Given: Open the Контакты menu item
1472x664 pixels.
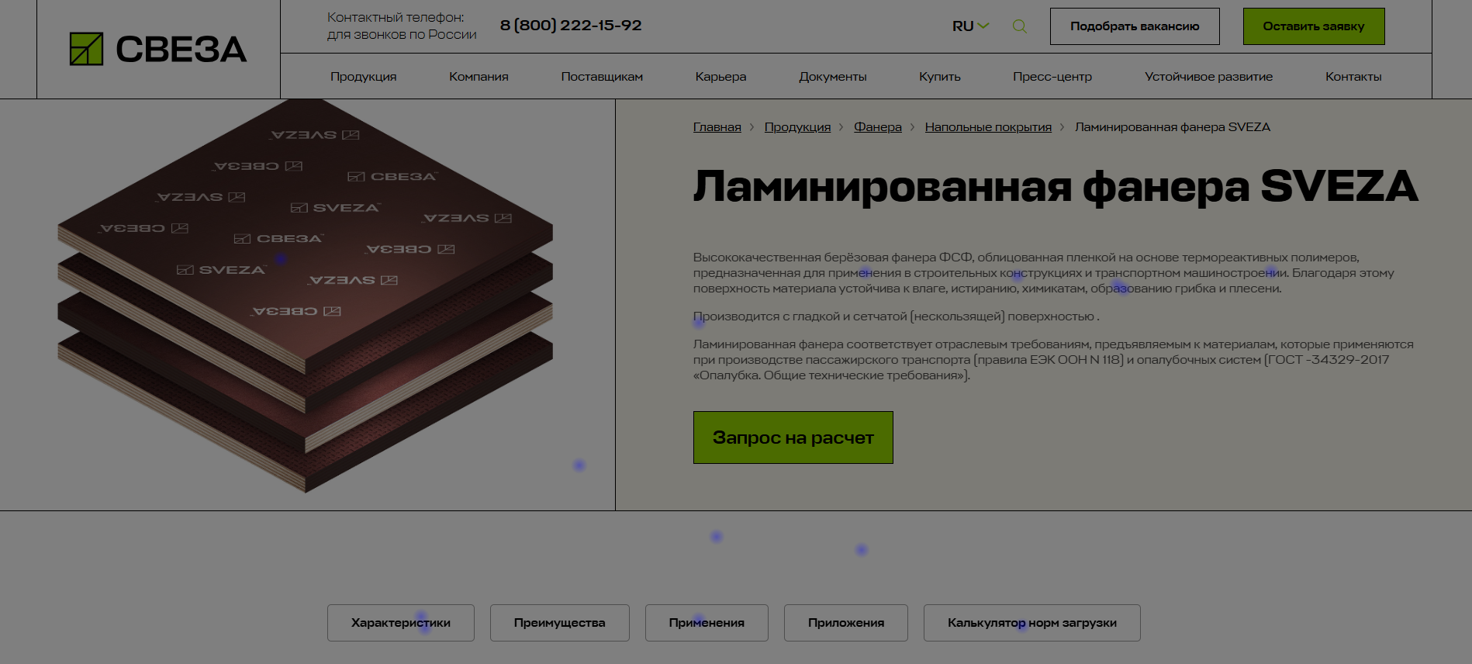Looking at the screenshot, I should tap(1353, 76).
